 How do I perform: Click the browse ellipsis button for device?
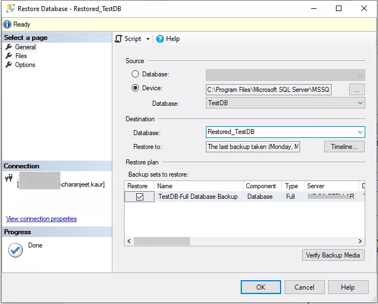pos(357,89)
